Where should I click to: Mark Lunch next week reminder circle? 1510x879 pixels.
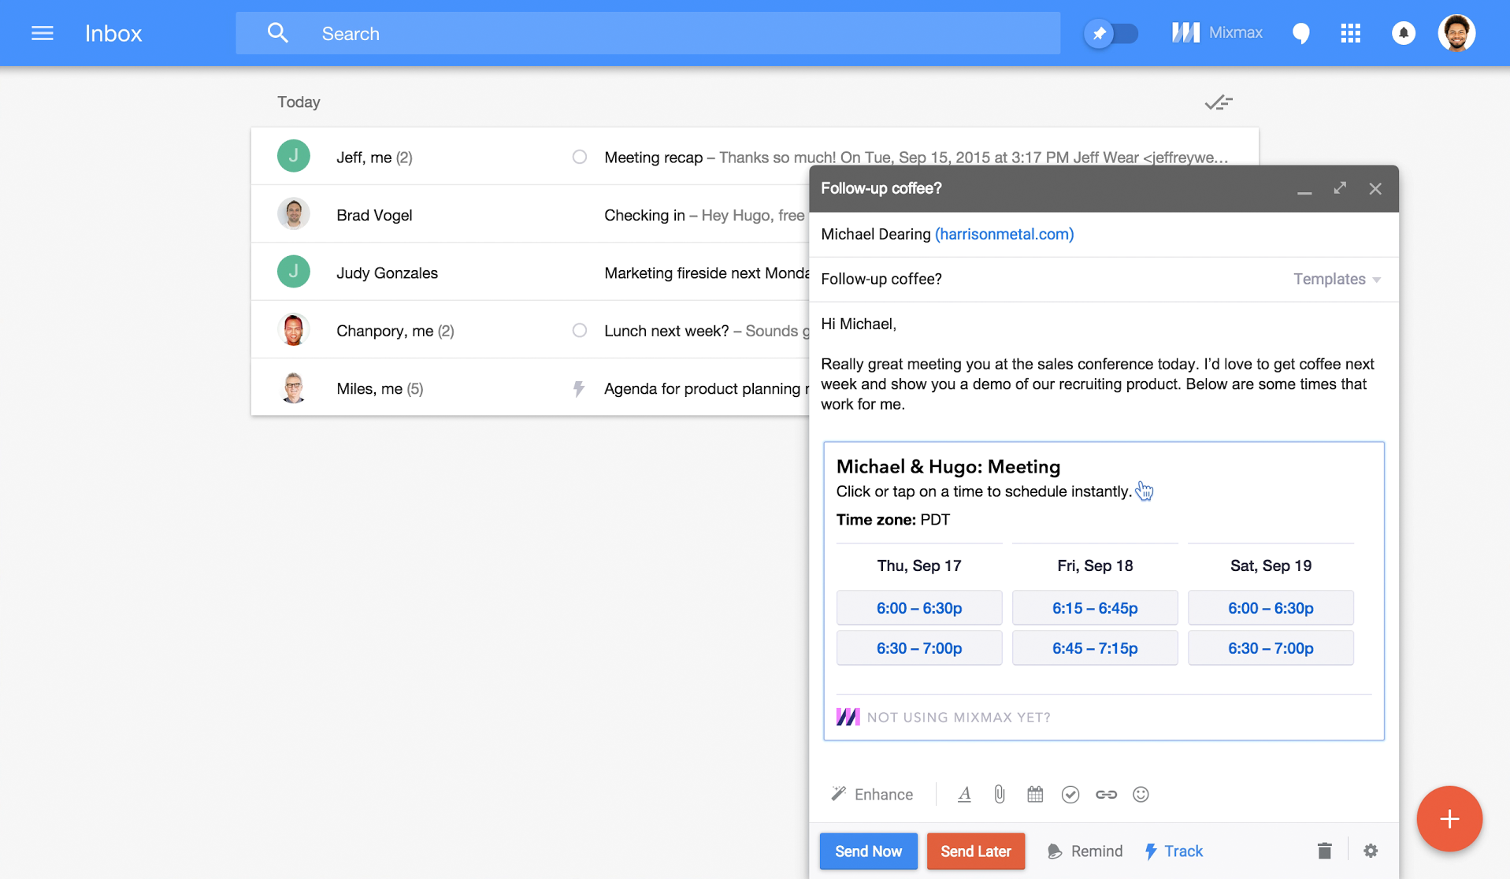579,330
